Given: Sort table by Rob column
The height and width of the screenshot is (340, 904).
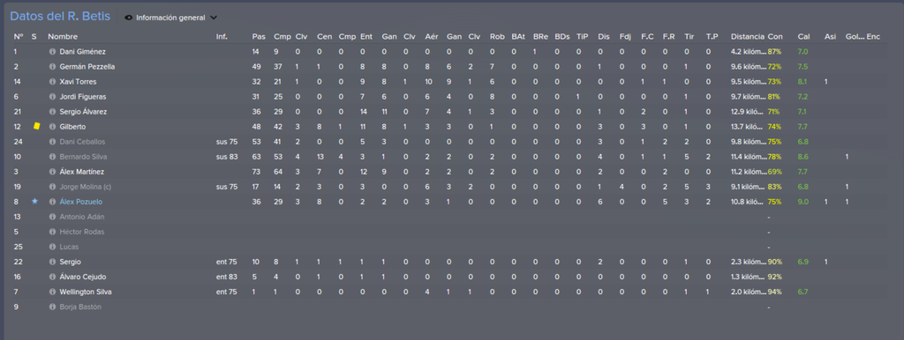Looking at the screenshot, I should tap(497, 37).
